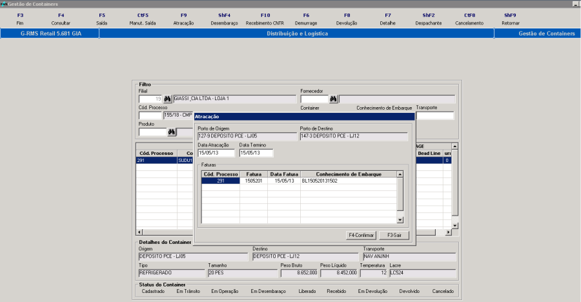
Task: Select F8 Devolução function
Action: pyautogui.click(x=347, y=19)
